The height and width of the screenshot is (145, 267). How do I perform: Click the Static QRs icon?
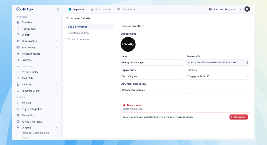click(x=18, y=78)
